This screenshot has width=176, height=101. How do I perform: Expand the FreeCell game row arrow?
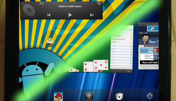click(x=131, y=46)
